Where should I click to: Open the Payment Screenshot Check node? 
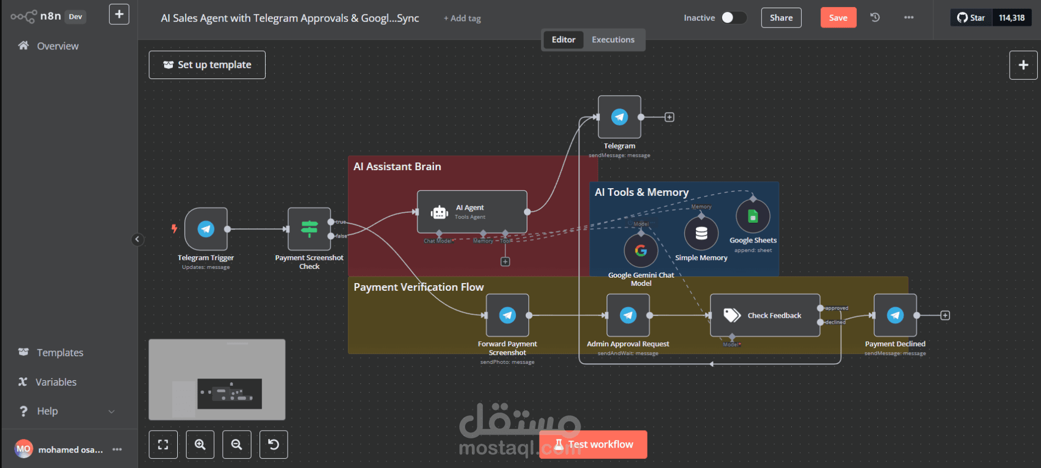click(x=310, y=229)
